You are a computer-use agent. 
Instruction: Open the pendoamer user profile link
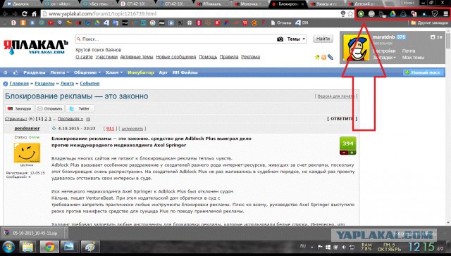point(27,128)
